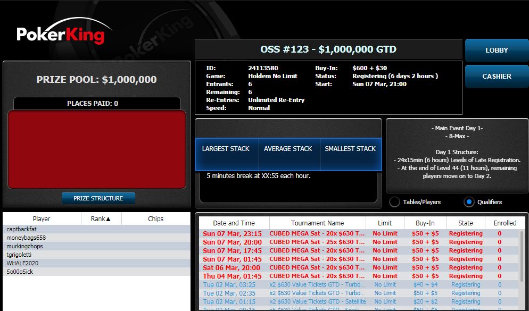Click the Unlimited Re-Entry value
Viewport: 529px width, 311px height.
pyautogui.click(x=276, y=100)
